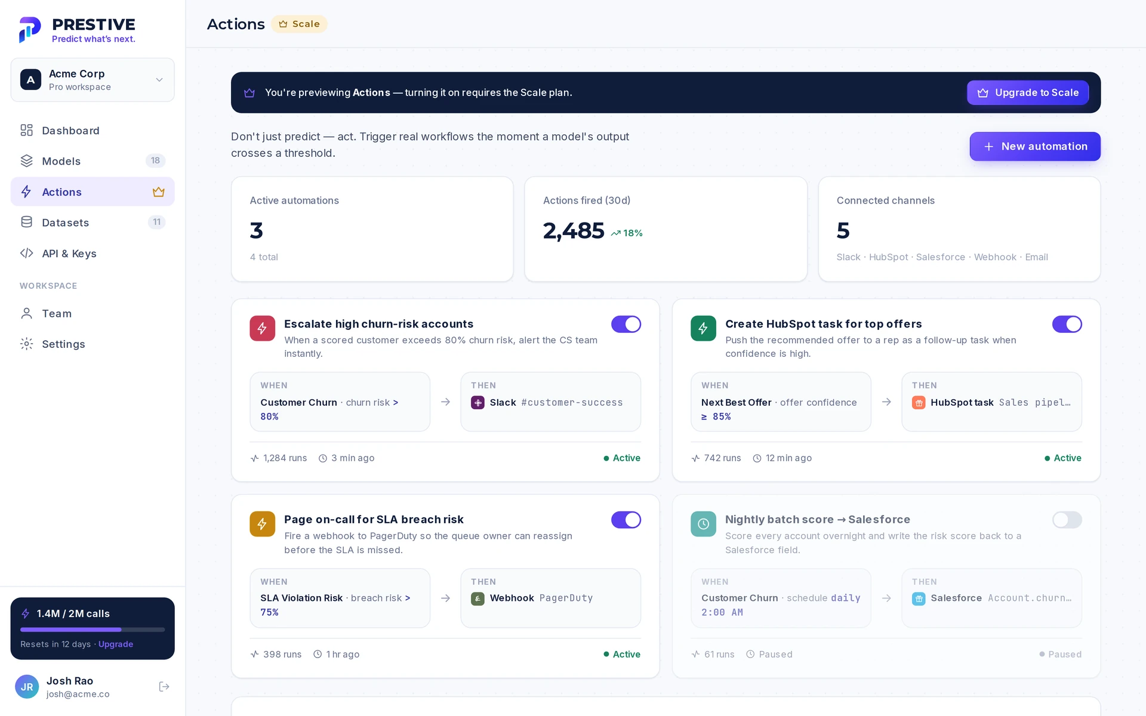The image size is (1146, 716).
Task: Click the Actions fired (30d) stat card
Action: coord(666,229)
